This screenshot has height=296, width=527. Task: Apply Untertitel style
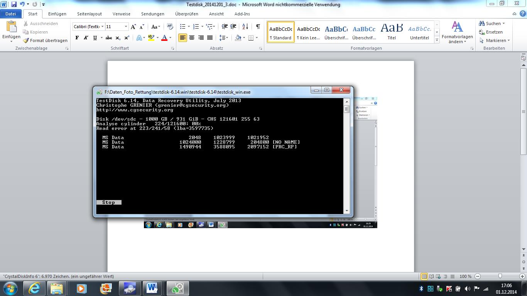pyautogui.click(x=420, y=32)
